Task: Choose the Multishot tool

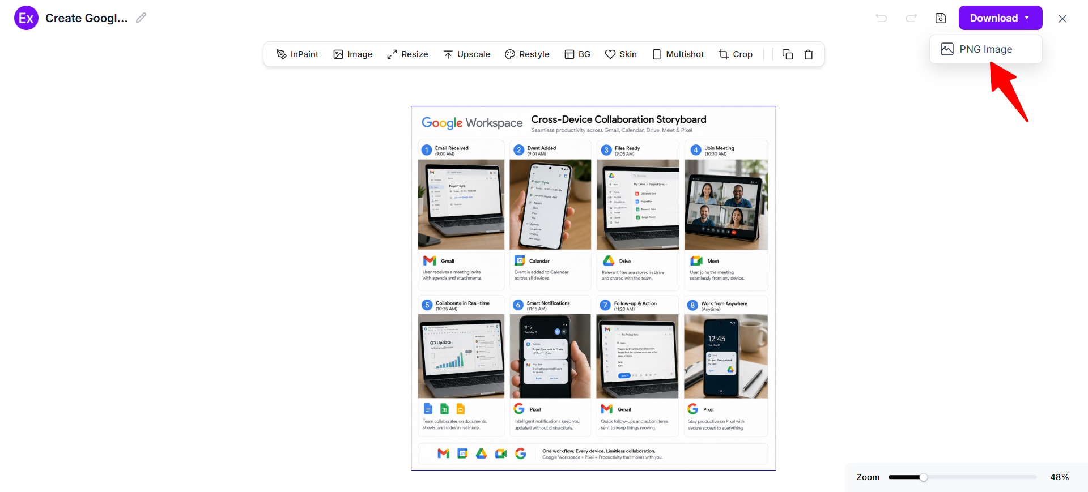Action: coord(678,54)
